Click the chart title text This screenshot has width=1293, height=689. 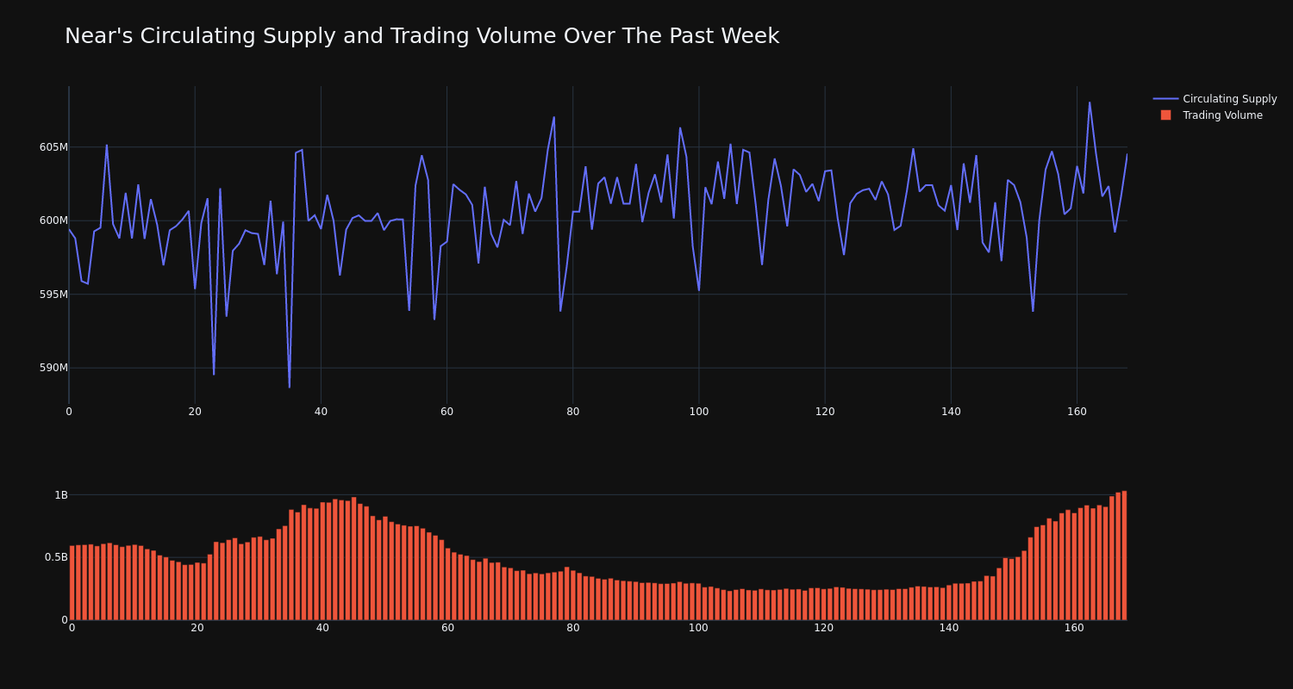tap(422, 36)
